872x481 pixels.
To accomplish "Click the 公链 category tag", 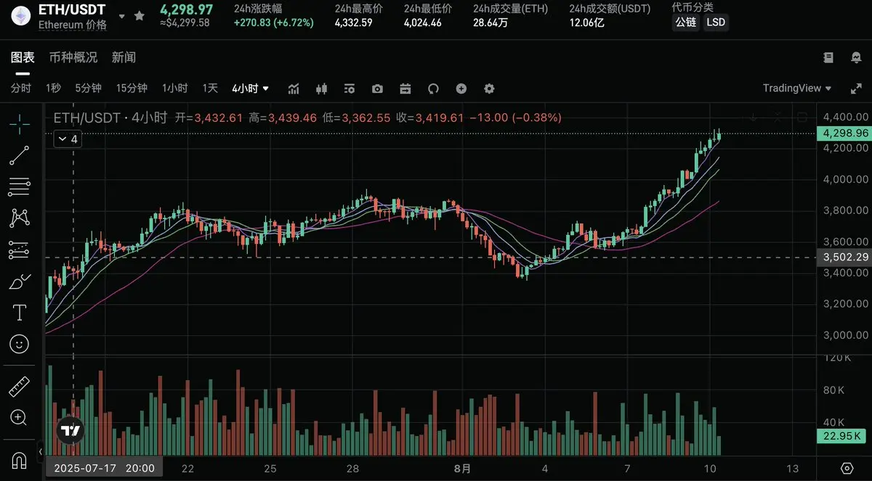I will (x=685, y=22).
